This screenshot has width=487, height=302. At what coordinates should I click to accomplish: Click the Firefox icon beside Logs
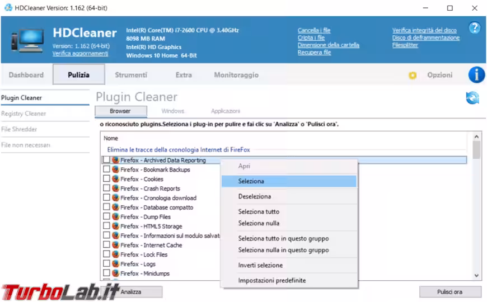115,263
